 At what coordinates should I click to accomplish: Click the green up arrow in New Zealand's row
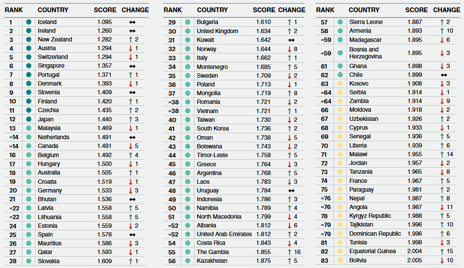coord(130,40)
